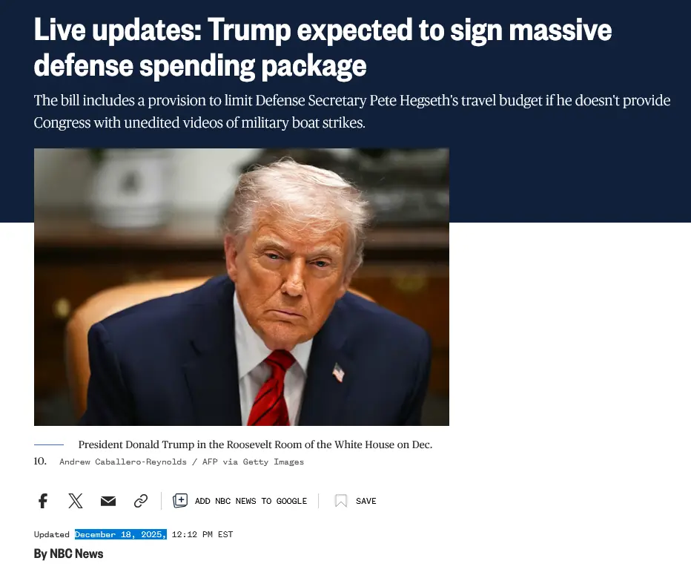Click the 'Congress with unedited videos' subheadline line
The height and width of the screenshot is (581, 691).
click(x=199, y=122)
